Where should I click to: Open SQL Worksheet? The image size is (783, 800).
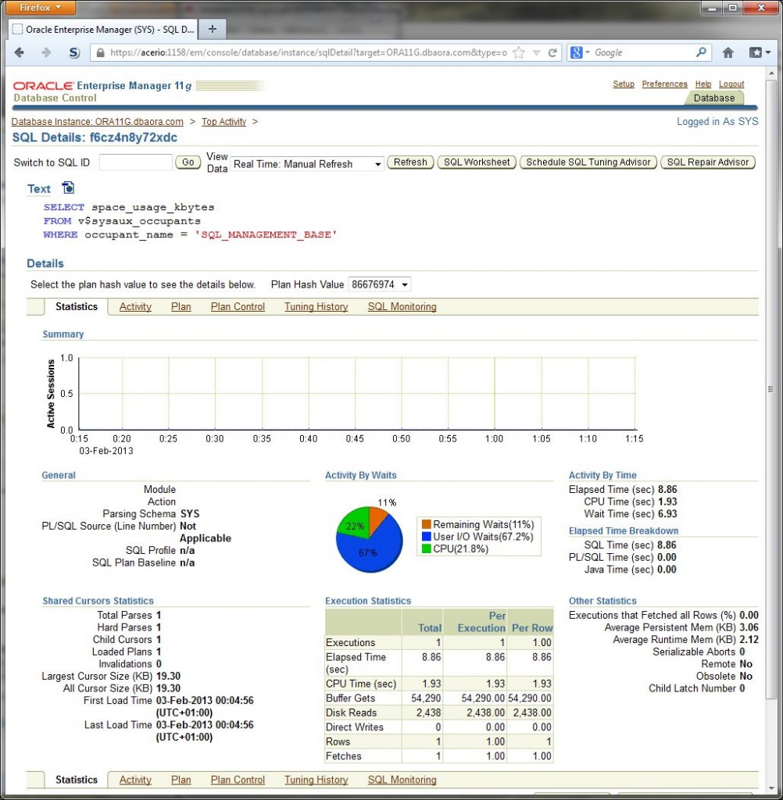coord(477,162)
